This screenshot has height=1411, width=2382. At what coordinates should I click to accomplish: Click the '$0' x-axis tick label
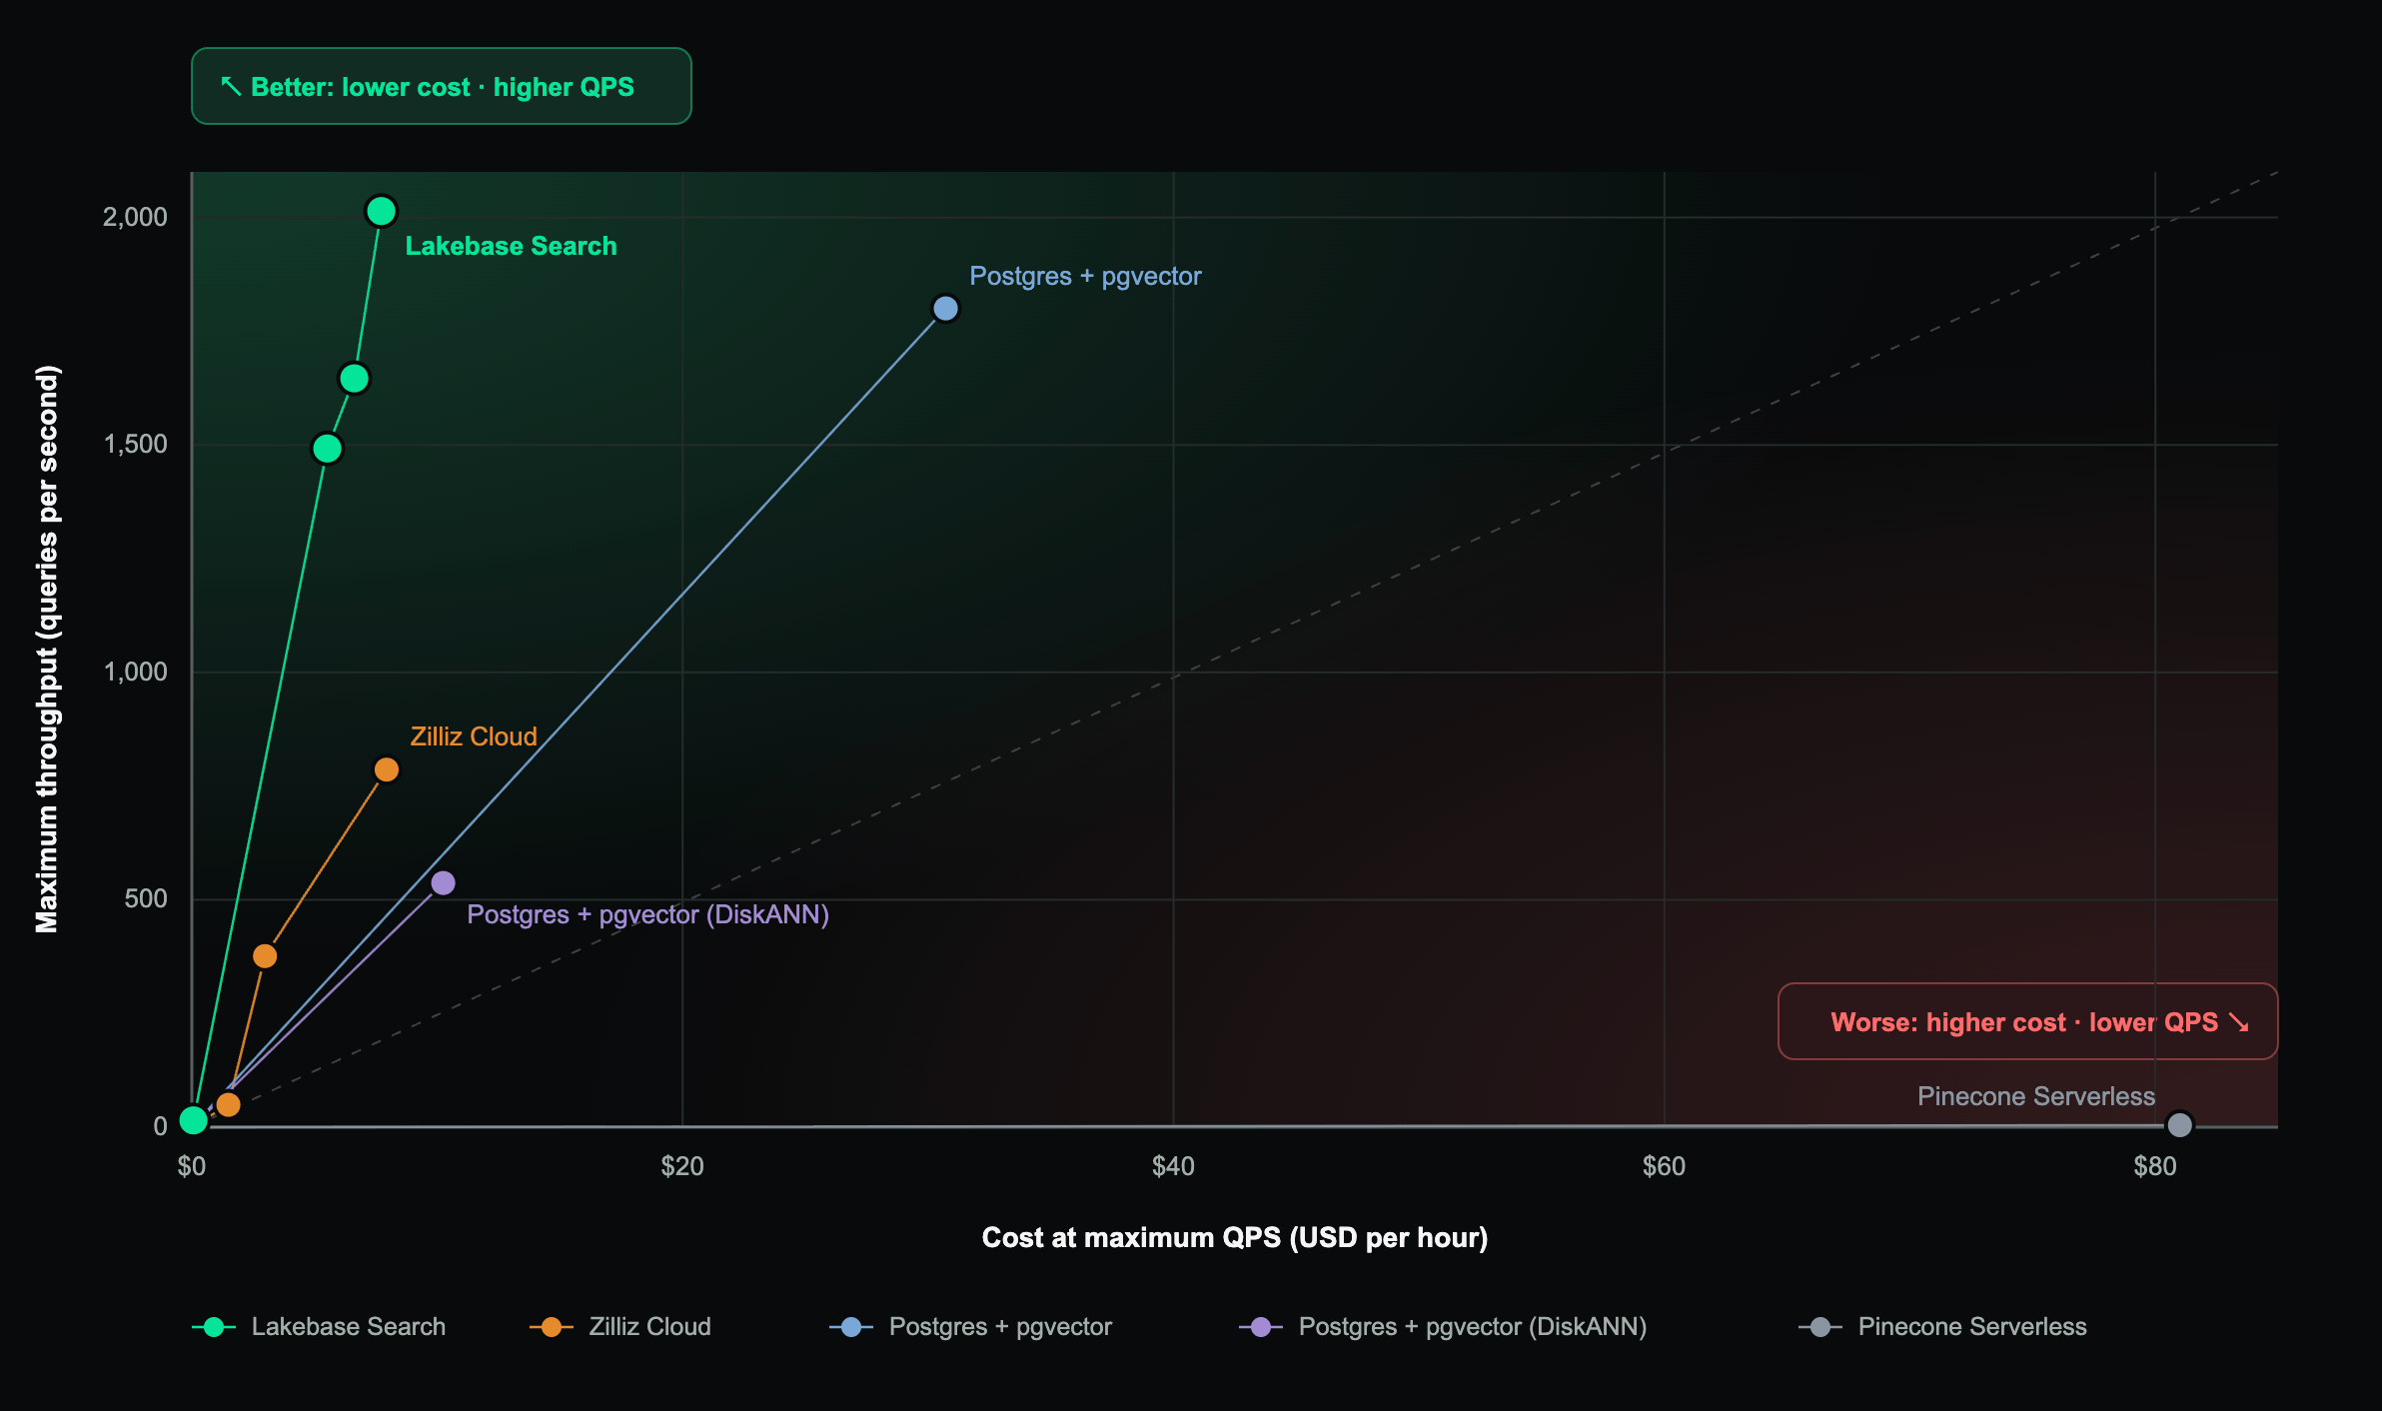[x=192, y=1166]
